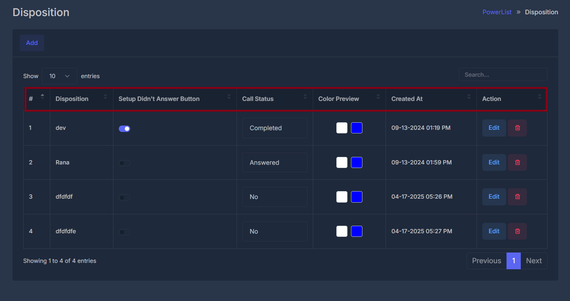Screen dimensions: 570x301
Task: Click sort arrows on Action column
Action: click(539, 96)
